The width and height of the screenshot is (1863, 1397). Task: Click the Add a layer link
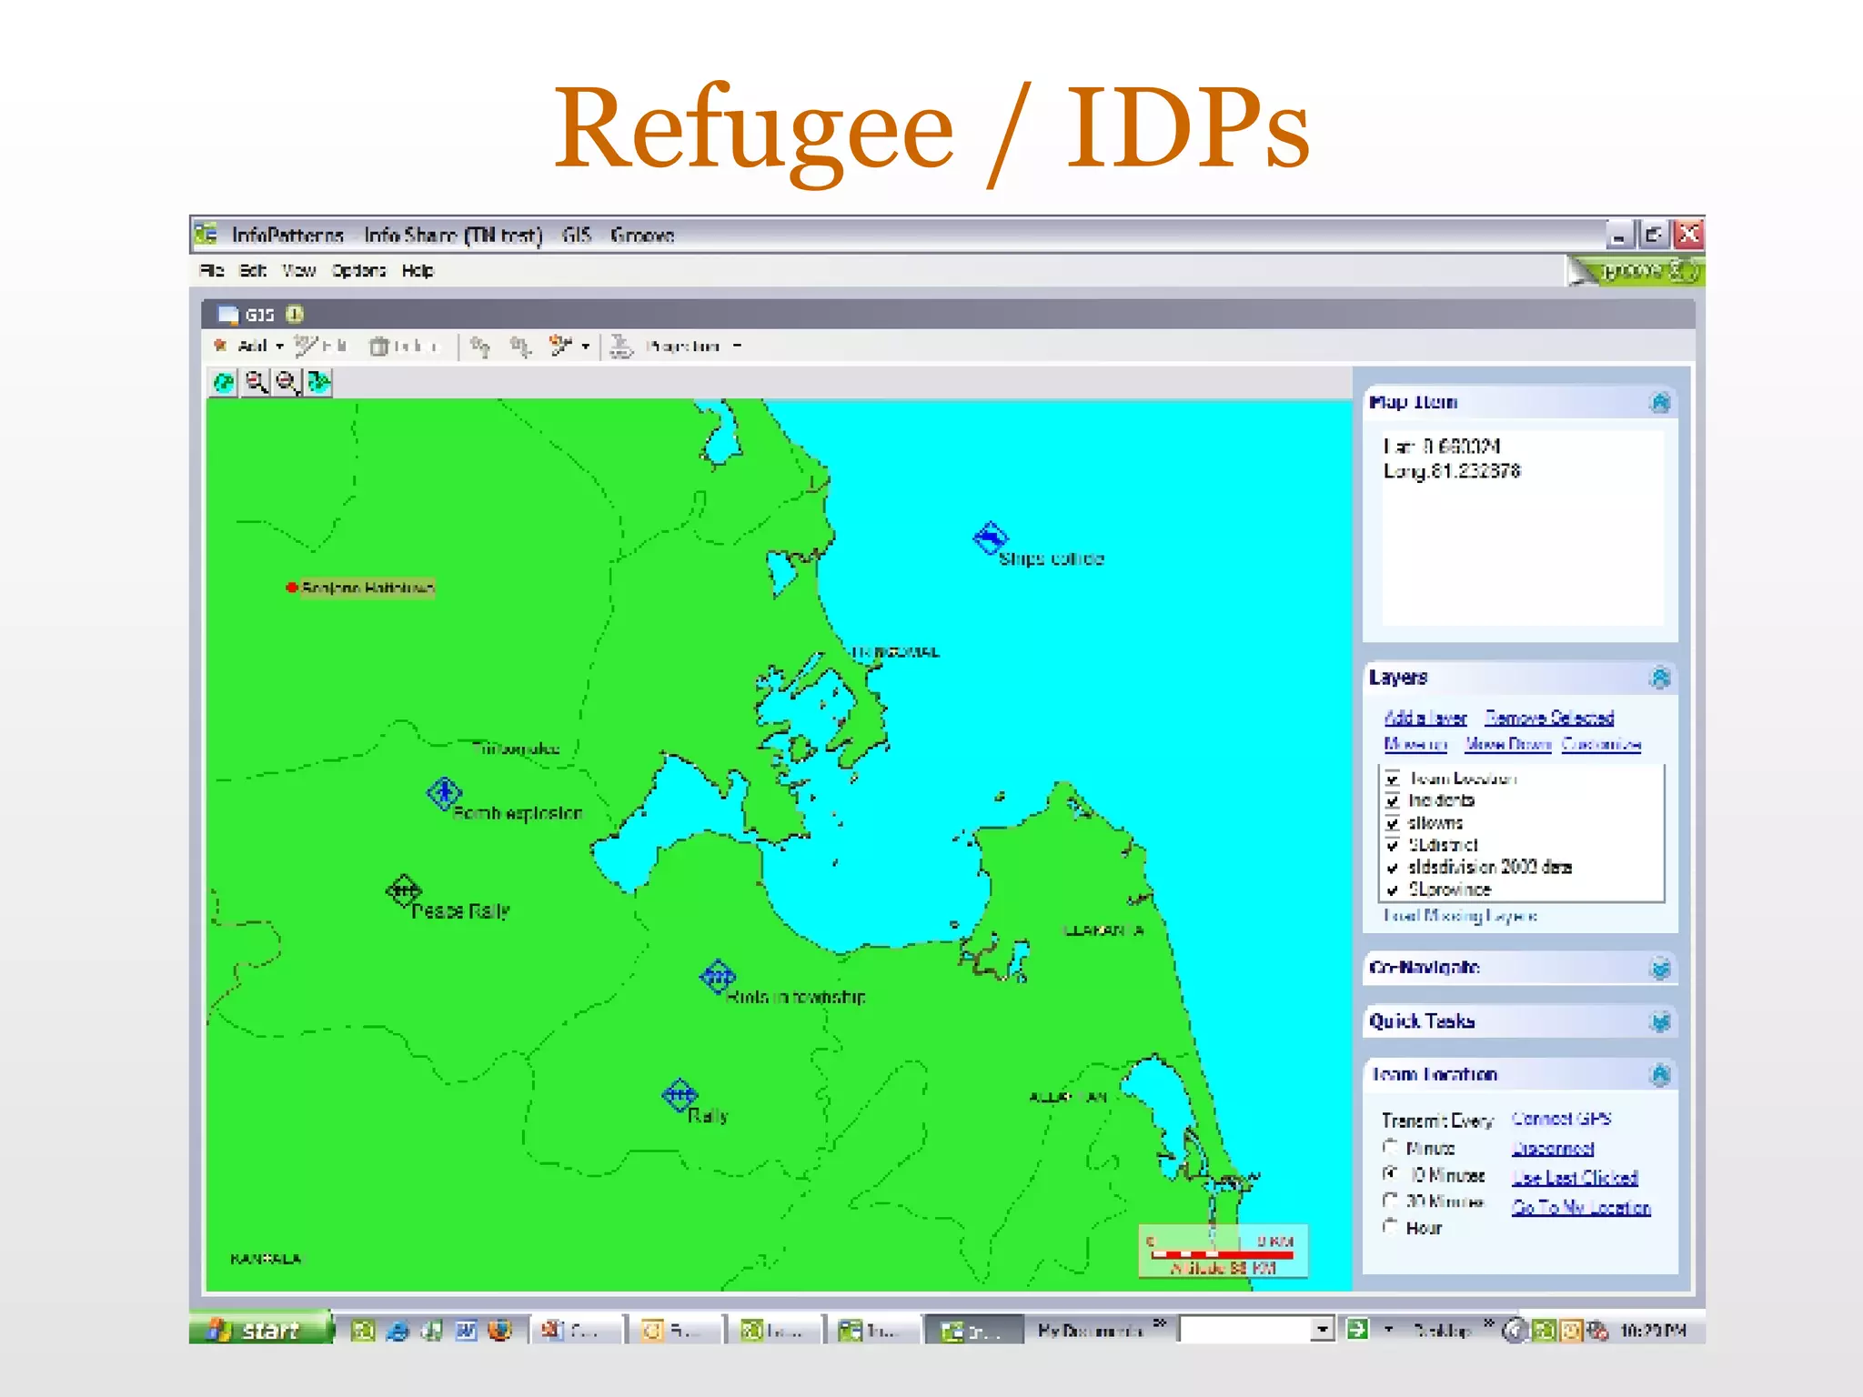click(1425, 719)
